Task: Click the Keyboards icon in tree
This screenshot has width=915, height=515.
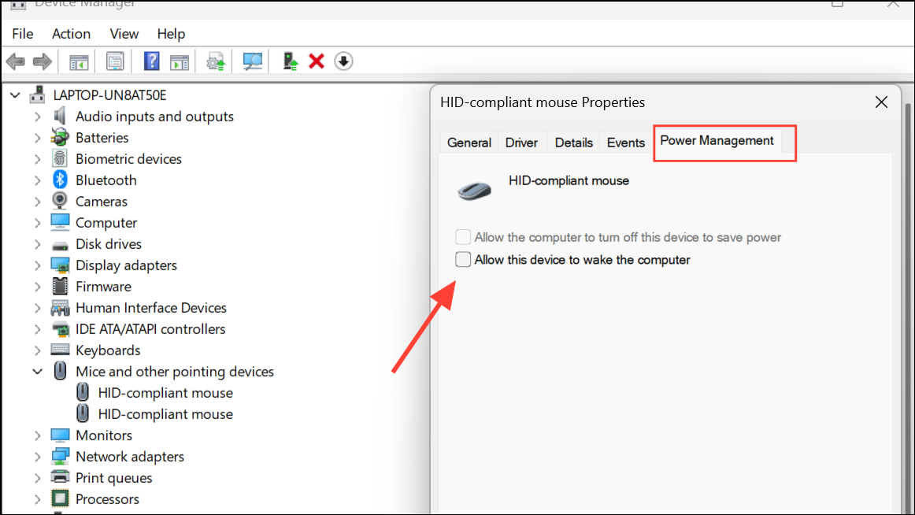Action: pos(60,350)
